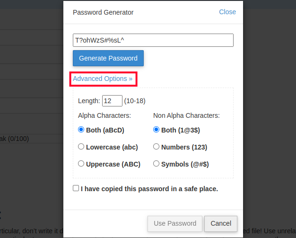296x238 pixels.
Task: Pick the Uppercase (ABC) radio option
Action: click(x=81, y=164)
